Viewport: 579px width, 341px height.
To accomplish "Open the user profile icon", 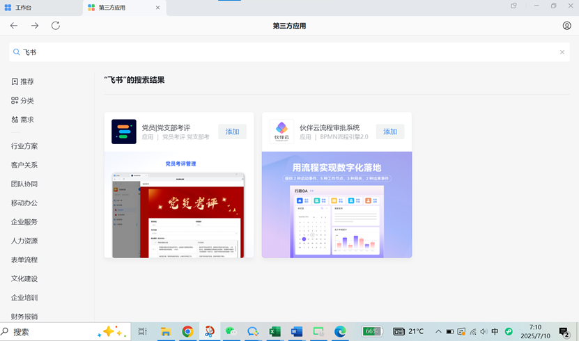I will (567, 26).
